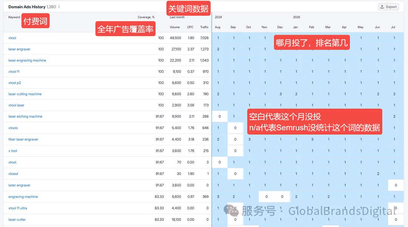This screenshot has height=227, width=408.
Task: Click the Nov cell for engraving machine
Action: [266, 196]
